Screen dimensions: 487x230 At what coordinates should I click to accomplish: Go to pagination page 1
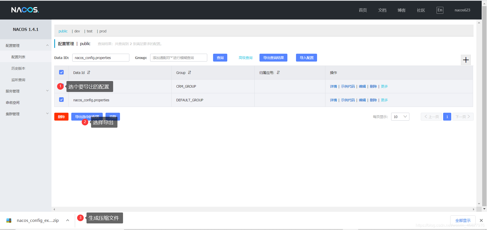click(x=447, y=117)
